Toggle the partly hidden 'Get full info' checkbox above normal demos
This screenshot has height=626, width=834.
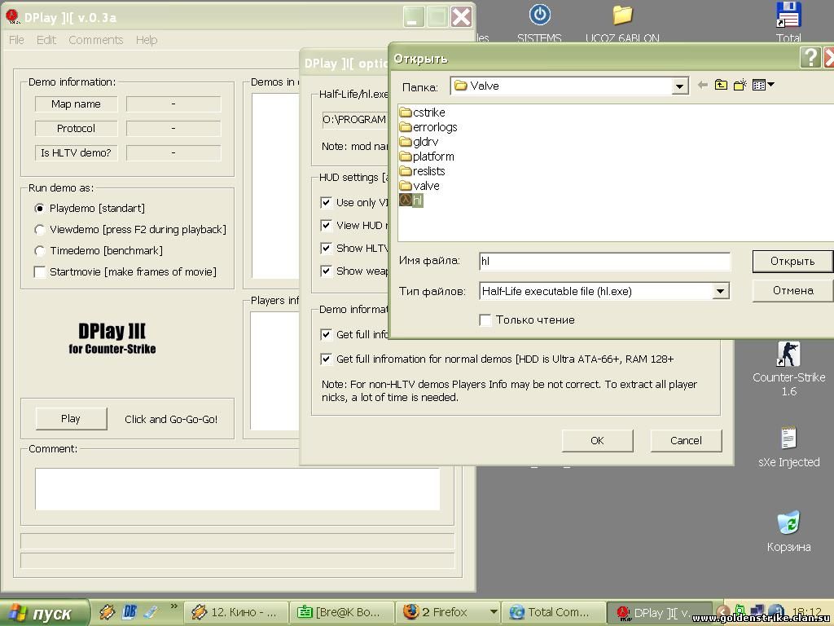[x=326, y=334]
